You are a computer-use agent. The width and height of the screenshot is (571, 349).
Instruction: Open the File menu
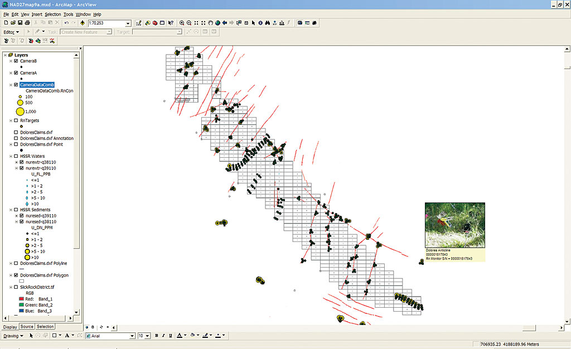[6, 14]
